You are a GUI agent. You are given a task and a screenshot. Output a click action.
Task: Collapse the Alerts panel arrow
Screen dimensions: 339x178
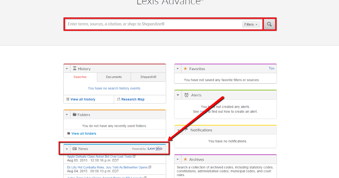coord(178,95)
